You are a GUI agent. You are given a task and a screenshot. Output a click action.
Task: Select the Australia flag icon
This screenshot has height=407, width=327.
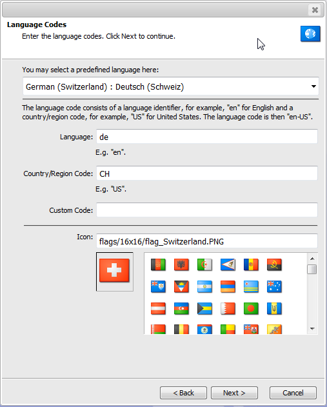click(274, 286)
